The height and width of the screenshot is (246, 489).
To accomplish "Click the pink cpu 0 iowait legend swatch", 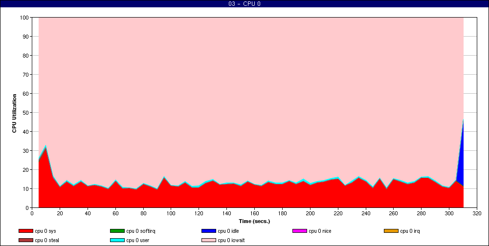I will click(x=209, y=240).
